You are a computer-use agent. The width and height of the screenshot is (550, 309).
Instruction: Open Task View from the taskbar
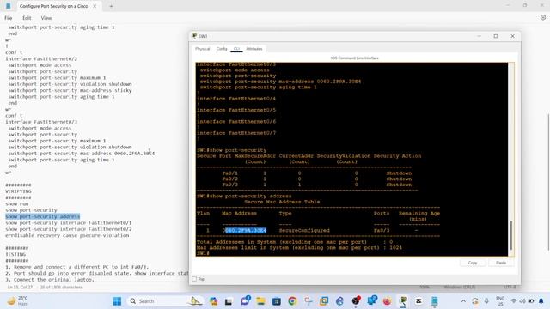click(229, 301)
